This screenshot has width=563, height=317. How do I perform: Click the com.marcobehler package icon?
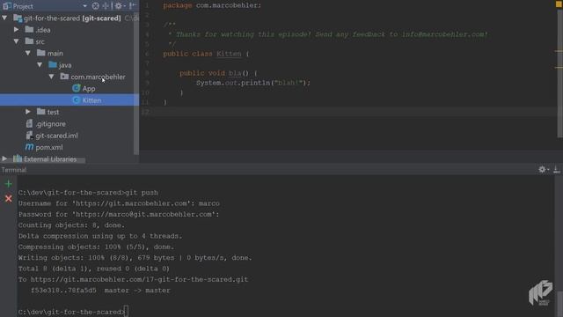pos(64,77)
